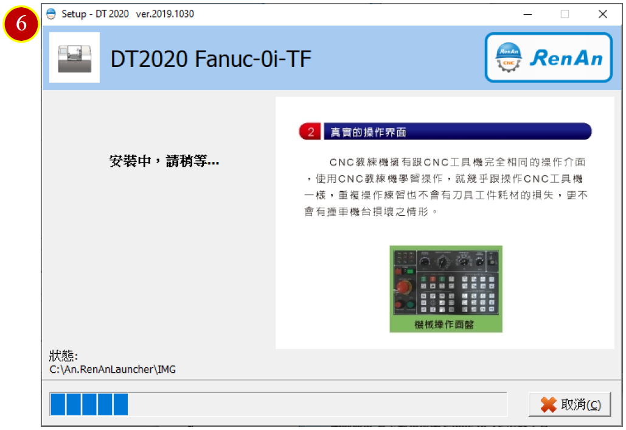Click the red number 2 badge
Screen dimensions: 626x430
tap(310, 132)
